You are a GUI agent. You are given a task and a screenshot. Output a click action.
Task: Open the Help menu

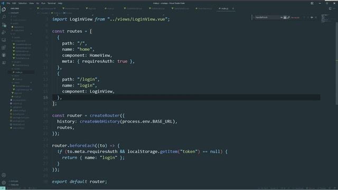[60, 3]
